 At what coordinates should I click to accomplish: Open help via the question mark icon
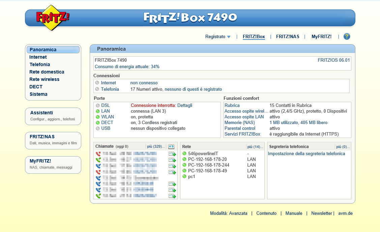[x=347, y=37]
